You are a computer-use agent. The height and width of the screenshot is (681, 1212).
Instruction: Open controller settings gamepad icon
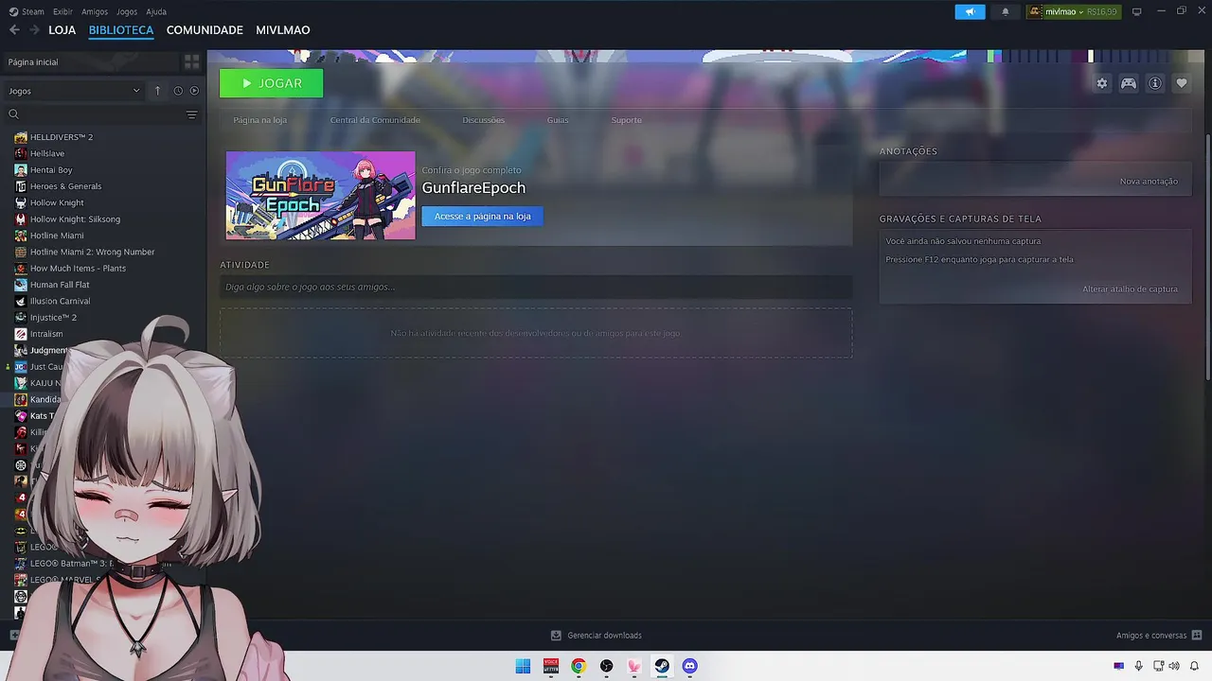click(x=1129, y=83)
